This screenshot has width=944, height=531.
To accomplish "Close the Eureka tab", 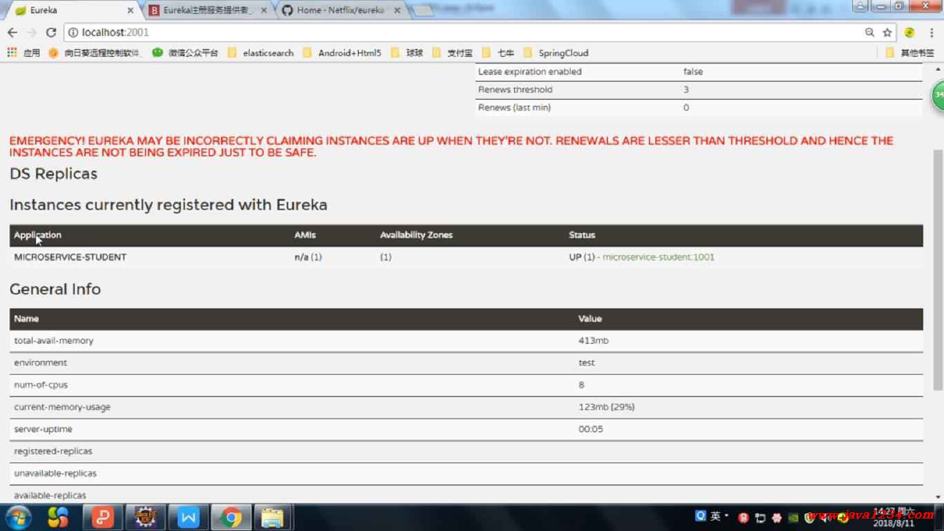I will click(131, 10).
